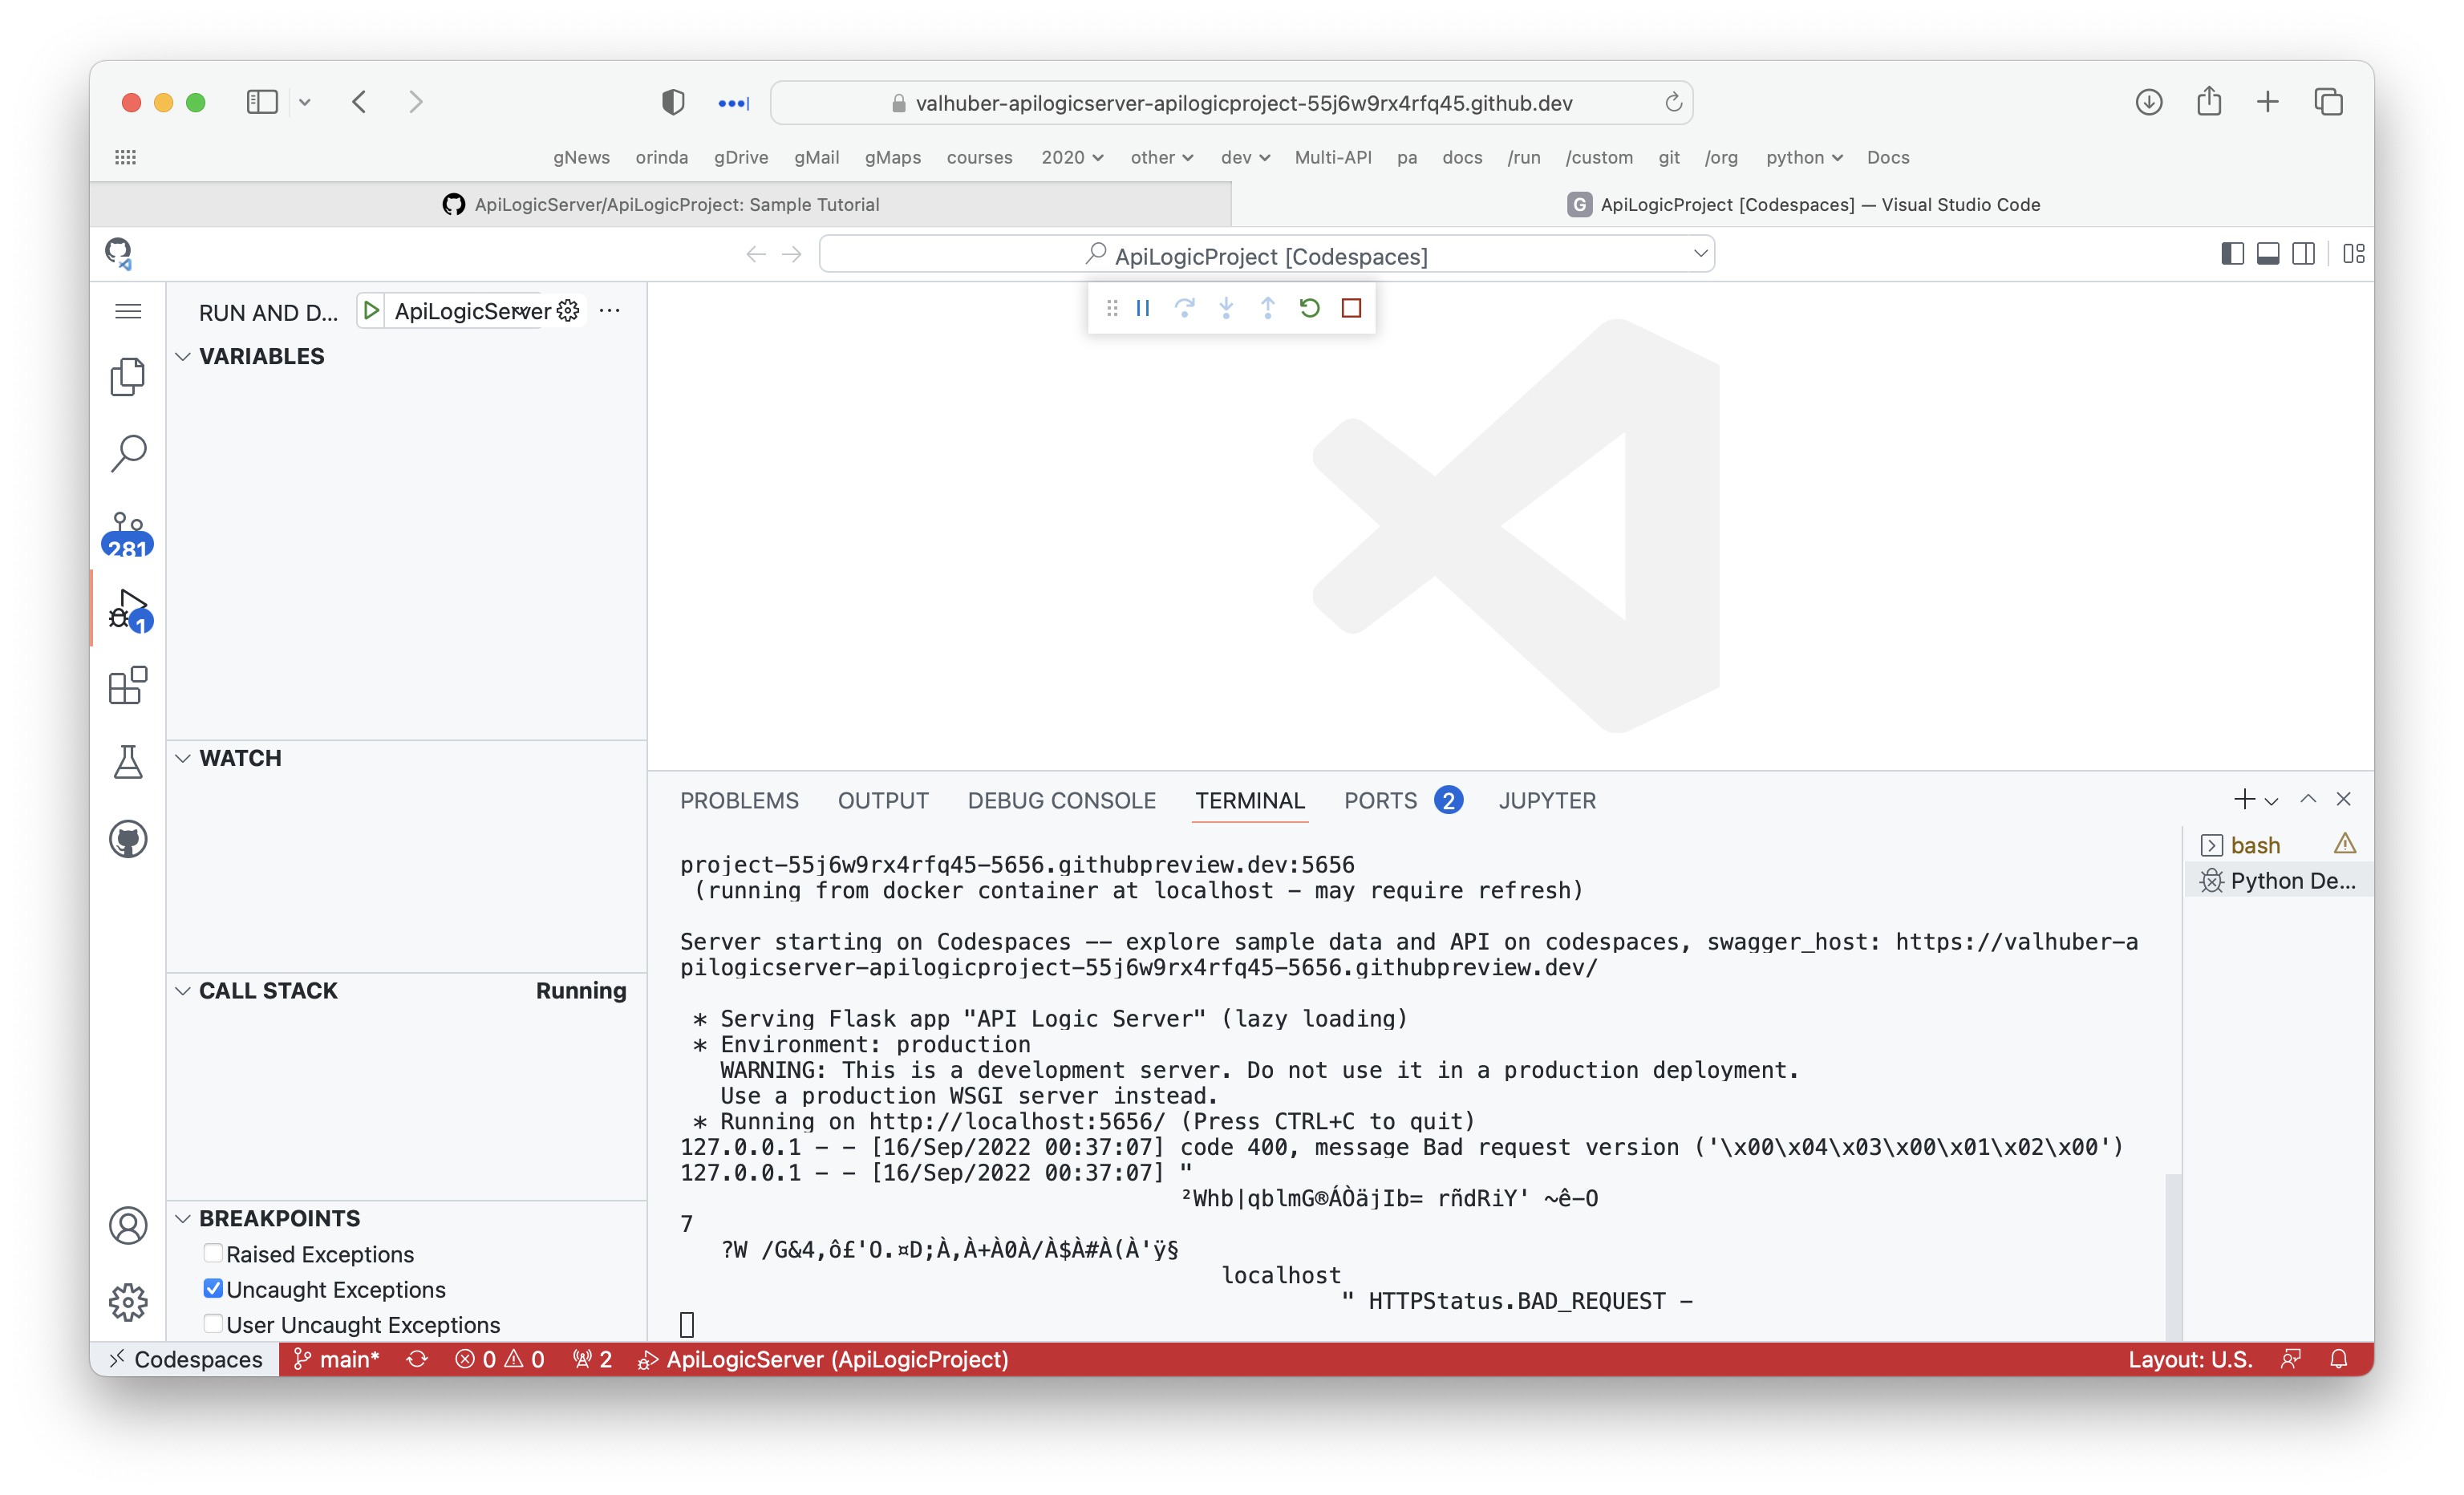Stop debugging with the red stop button
Image resolution: width=2464 pixels, height=1495 pixels.
coord(1352,308)
